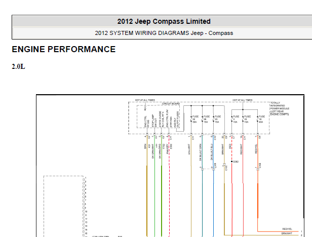312x237 pixels.
Task: Click the FUSE 28 15A symbol
Action: point(205,119)
